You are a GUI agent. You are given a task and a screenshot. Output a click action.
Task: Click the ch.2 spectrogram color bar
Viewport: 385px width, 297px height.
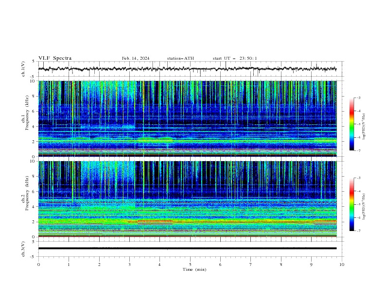point(352,204)
